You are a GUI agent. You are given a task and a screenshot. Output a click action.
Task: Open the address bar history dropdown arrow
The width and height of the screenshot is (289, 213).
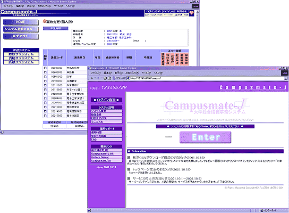[x=286, y=78]
